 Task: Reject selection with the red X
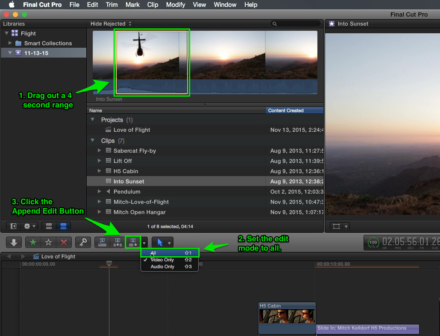coord(64,243)
